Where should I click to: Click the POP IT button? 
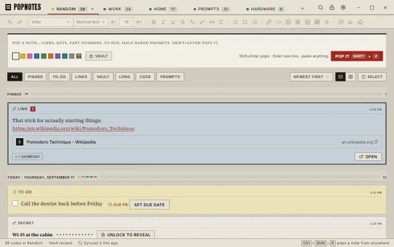[357, 56]
